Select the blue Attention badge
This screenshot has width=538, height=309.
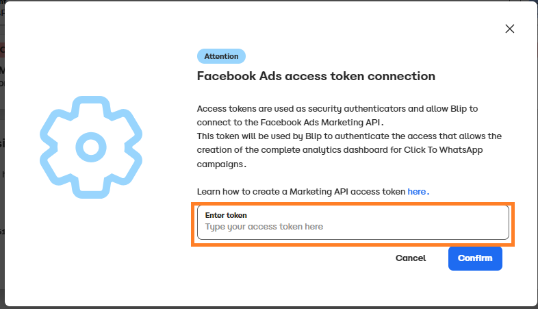point(221,56)
